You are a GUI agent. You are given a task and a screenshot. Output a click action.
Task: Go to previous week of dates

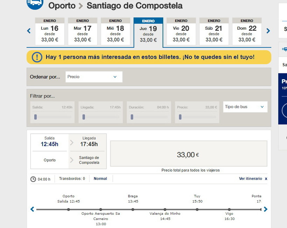tap(29, 31)
